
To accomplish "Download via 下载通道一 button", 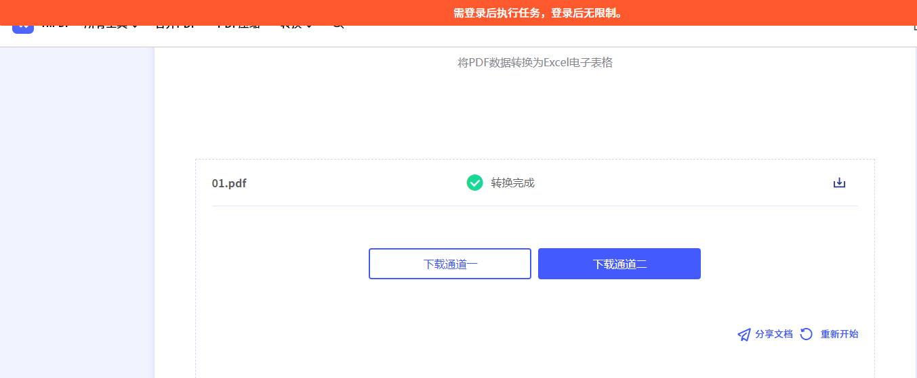I will pos(450,264).
